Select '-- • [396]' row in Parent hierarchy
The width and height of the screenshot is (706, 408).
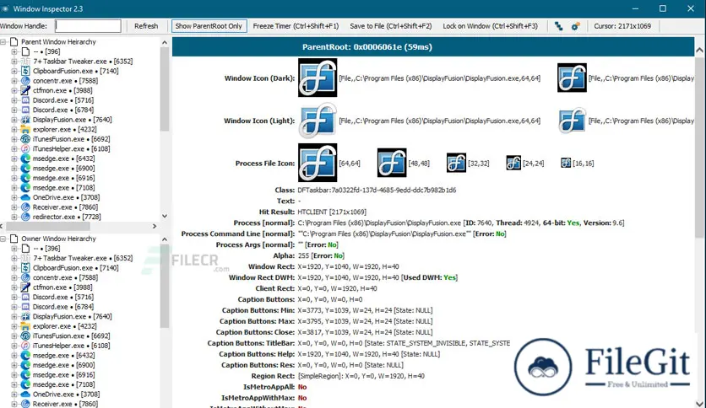pos(46,51)
